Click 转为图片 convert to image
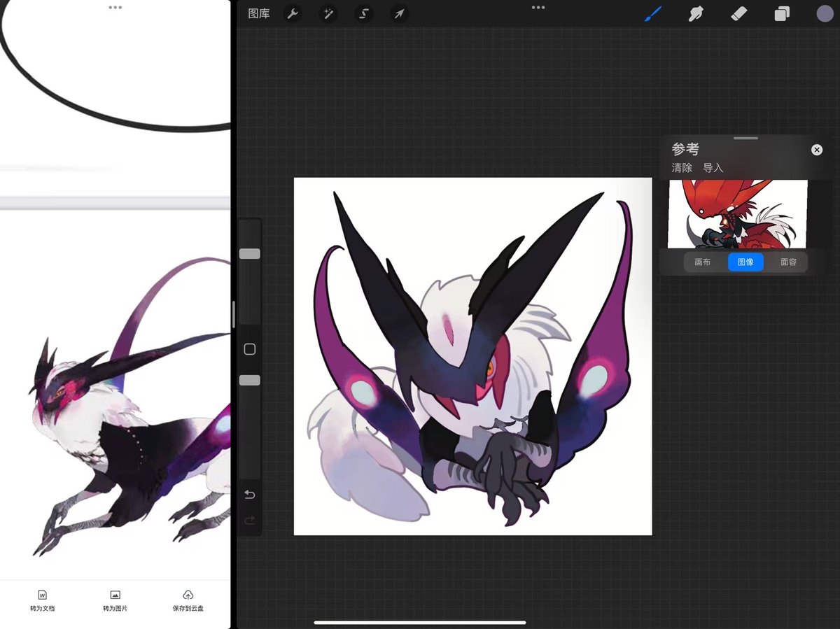 point(115,601)
